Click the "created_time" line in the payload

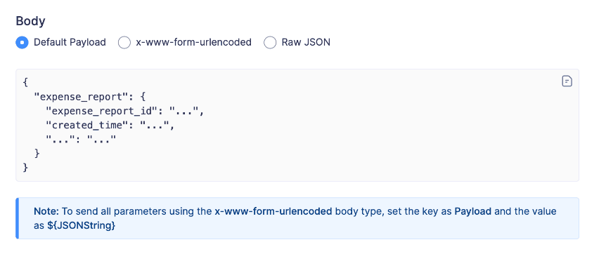(110, 126)
